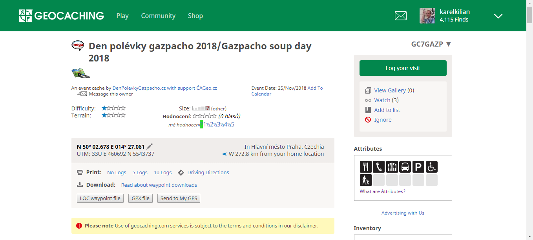
Task: Click the Terrain star rating
Action: (x=113, y=115)
